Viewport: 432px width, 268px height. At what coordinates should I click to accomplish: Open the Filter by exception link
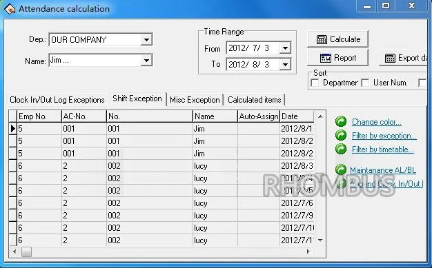click(x=384, y=136)
